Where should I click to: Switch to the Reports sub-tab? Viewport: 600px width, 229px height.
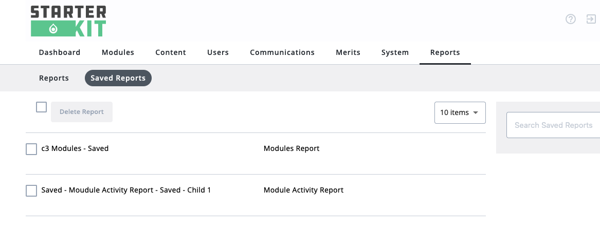click(54, 78)
